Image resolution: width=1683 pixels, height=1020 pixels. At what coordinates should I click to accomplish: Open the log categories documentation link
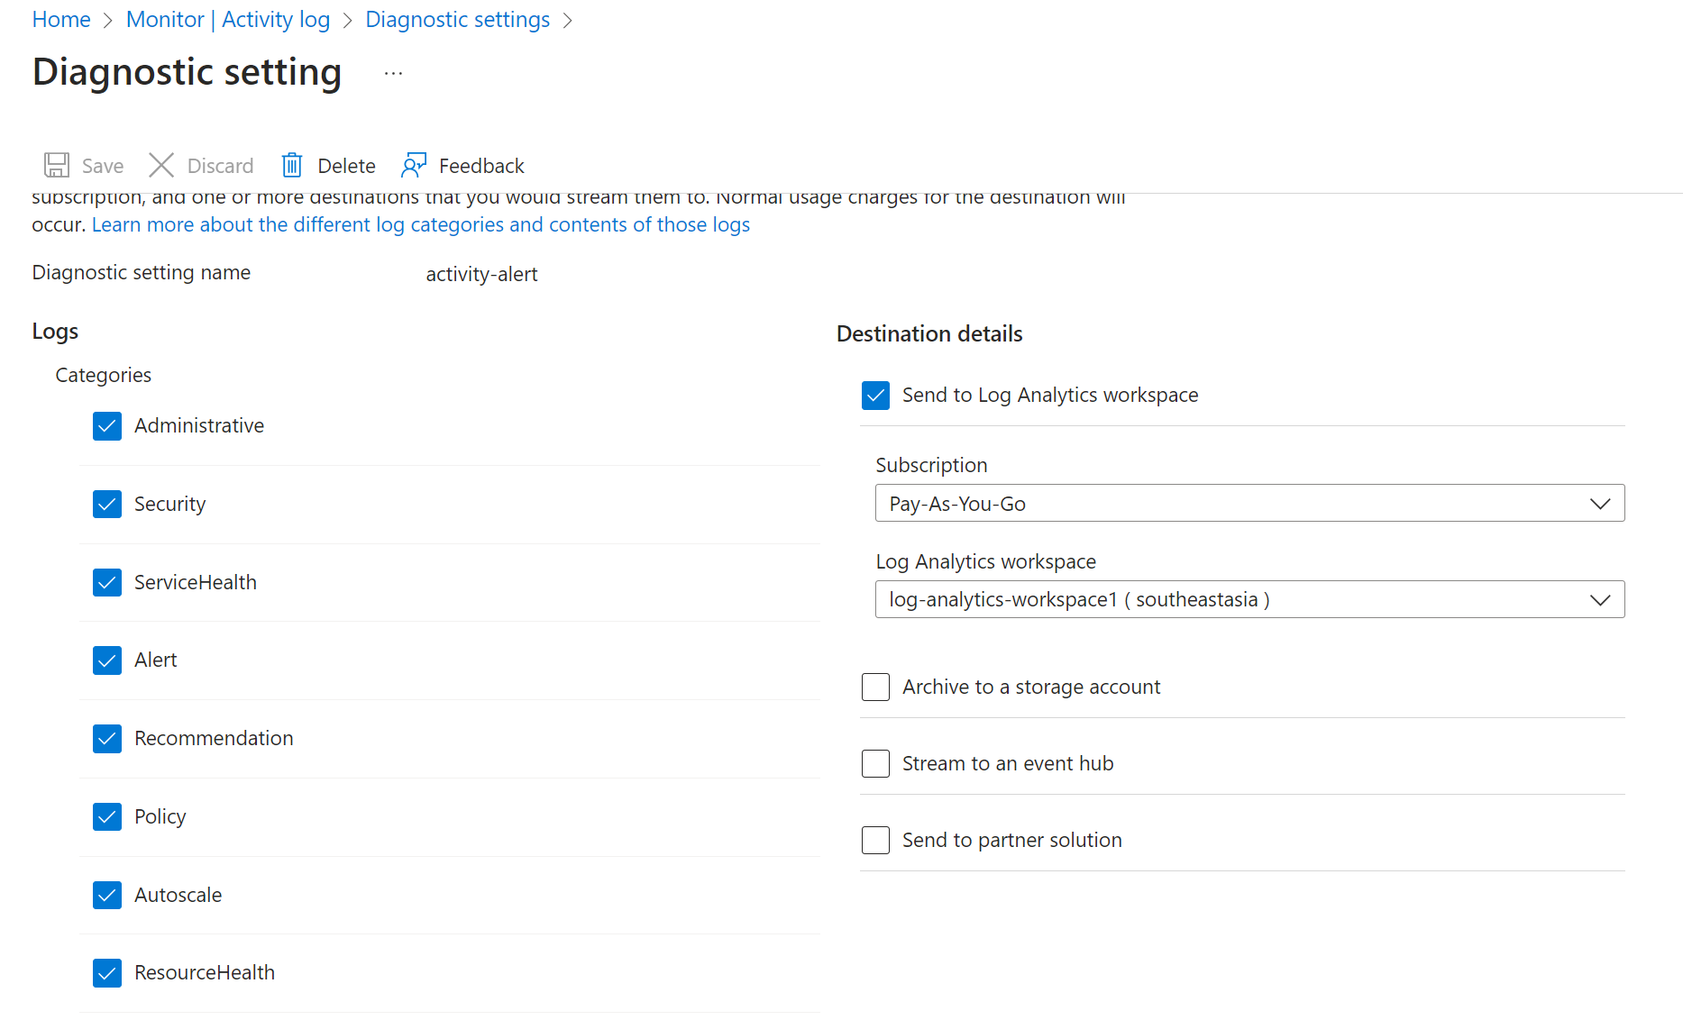[420, 224]
